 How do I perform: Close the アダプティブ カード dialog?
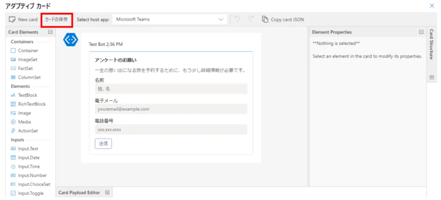432,6
